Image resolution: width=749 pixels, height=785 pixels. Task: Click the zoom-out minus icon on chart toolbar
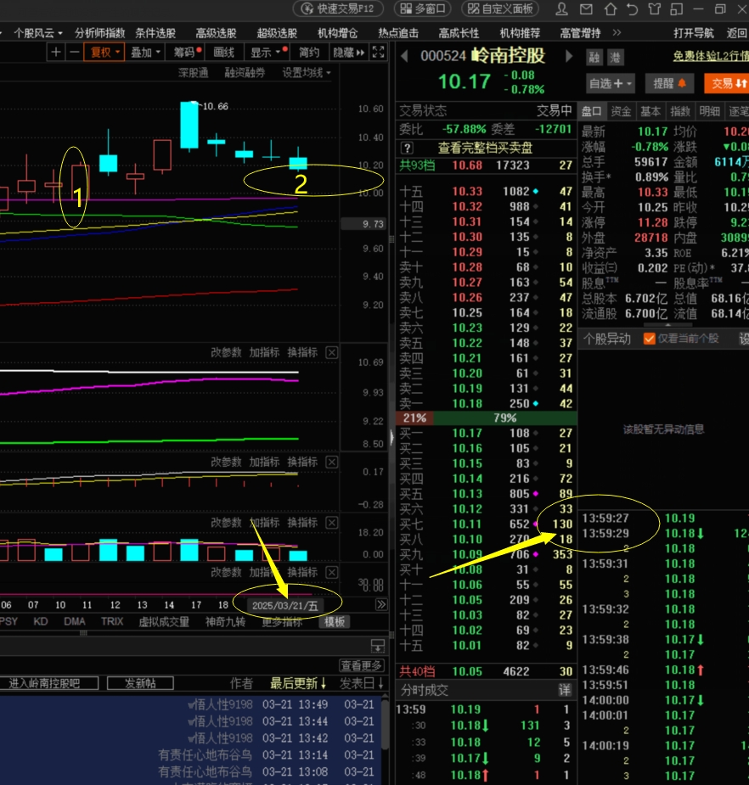pos(74,52)
